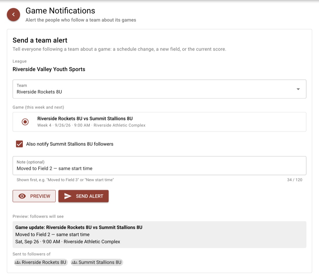Click the paper plane send icon
The width and height of the screenshot is (319, 278).
click(68, 196)
